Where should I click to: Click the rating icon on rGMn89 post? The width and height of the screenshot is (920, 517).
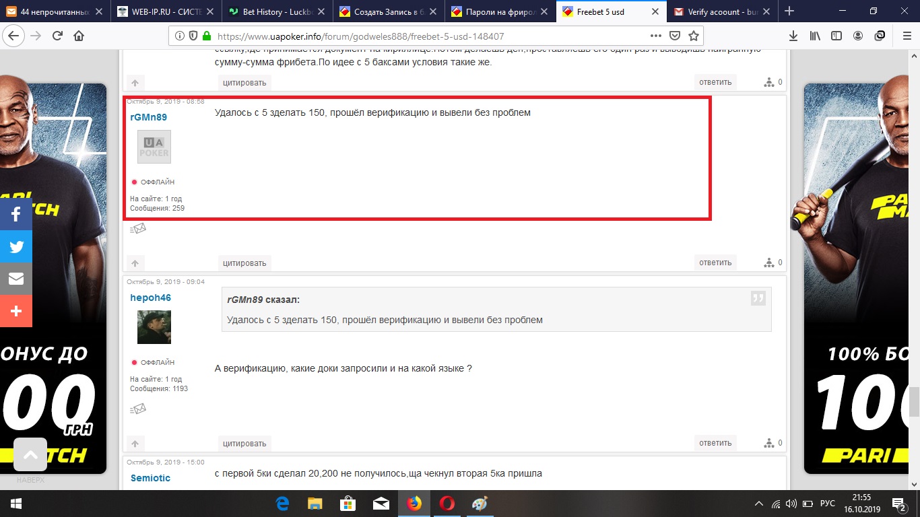point(769,263)
